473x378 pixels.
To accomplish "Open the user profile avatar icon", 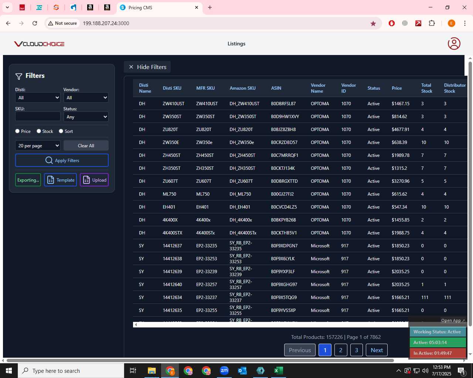I will (454, 44).
